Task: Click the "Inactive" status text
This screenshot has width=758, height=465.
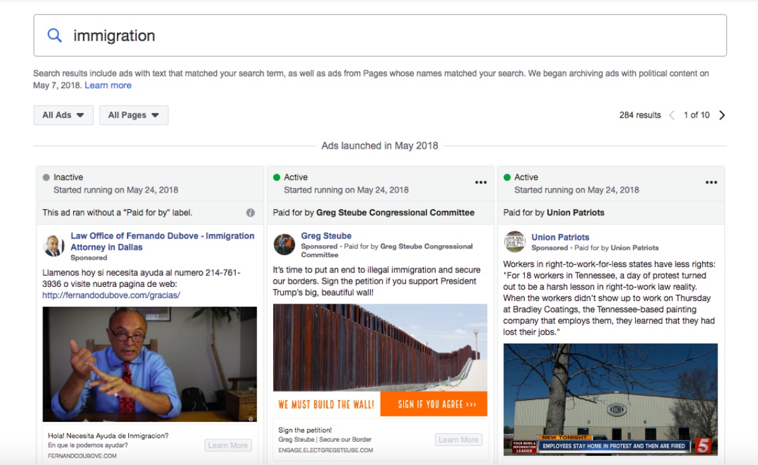Action: click(x=68, y=177)
